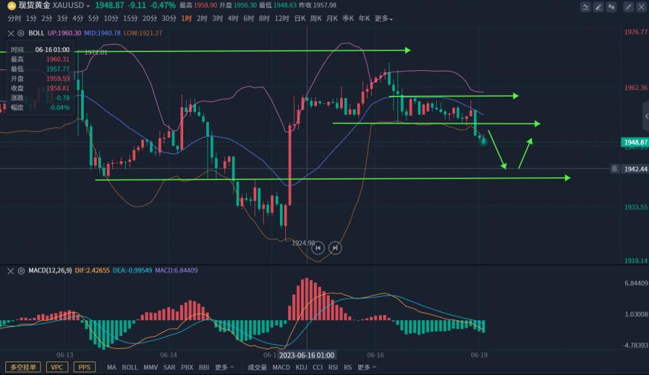649x375 pixels.
Task: Open MACD indicator settings gear
Action: point(22,270)
